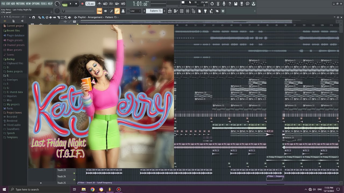The image size is (344, 193).
Task: Select the pencil draw tool in playlist
Action: pyautogui.click(x=39, y=17)
